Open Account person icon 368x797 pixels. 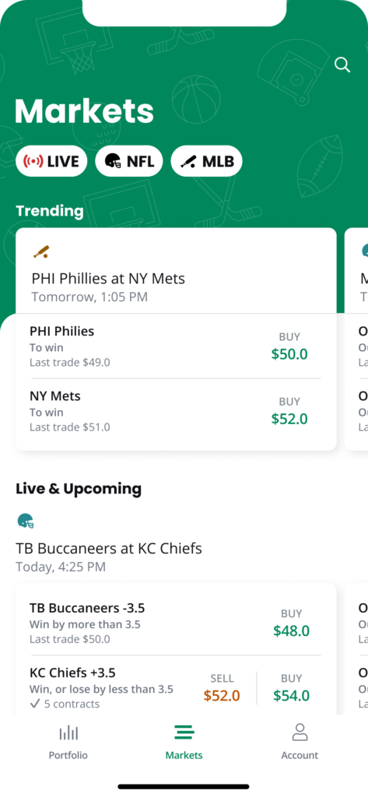coord(300,732)
